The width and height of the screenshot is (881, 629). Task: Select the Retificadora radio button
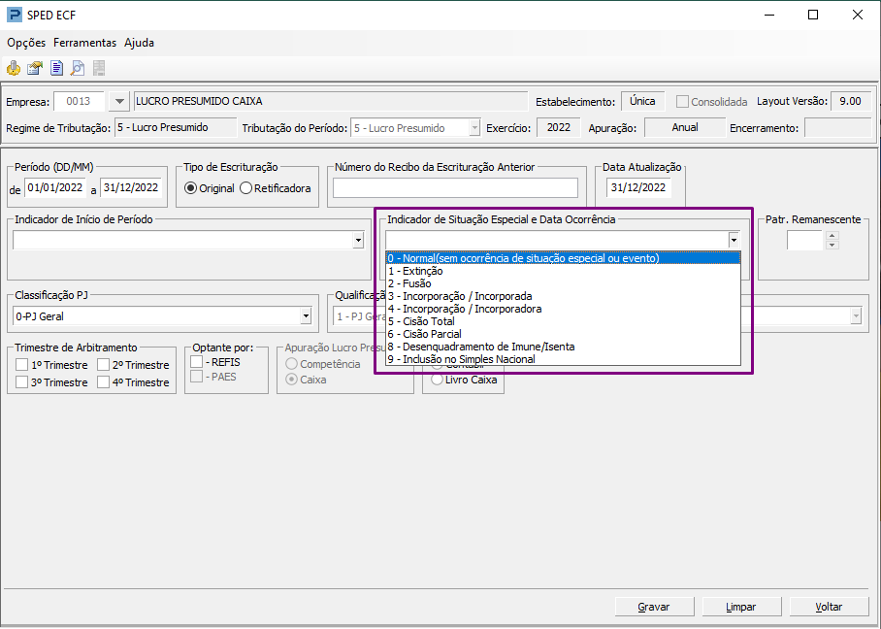(x=245, y=188)
